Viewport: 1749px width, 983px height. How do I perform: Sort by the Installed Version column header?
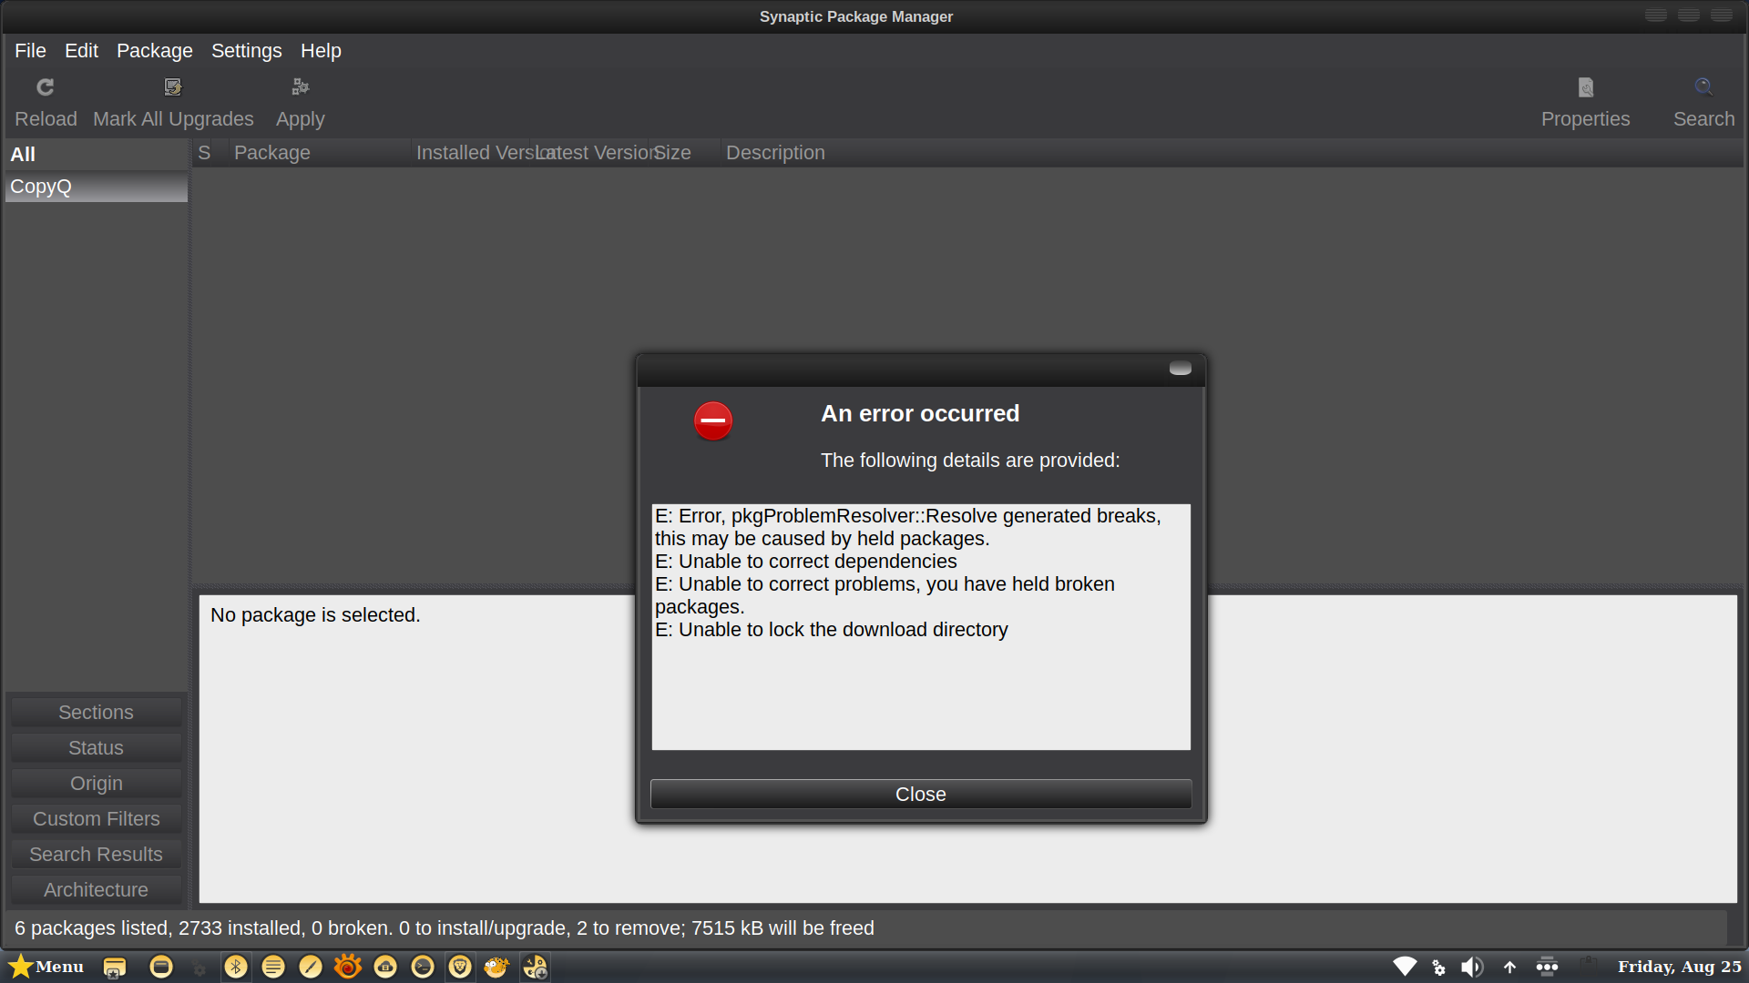pos(471,153)
